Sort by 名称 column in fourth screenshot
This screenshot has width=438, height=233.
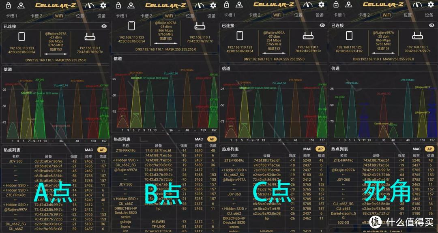[x=344, y=156]
